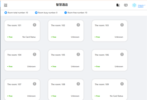Click 'Unknown' status in room 108
Screen dimensions: 147x100
tap(75, 96)
